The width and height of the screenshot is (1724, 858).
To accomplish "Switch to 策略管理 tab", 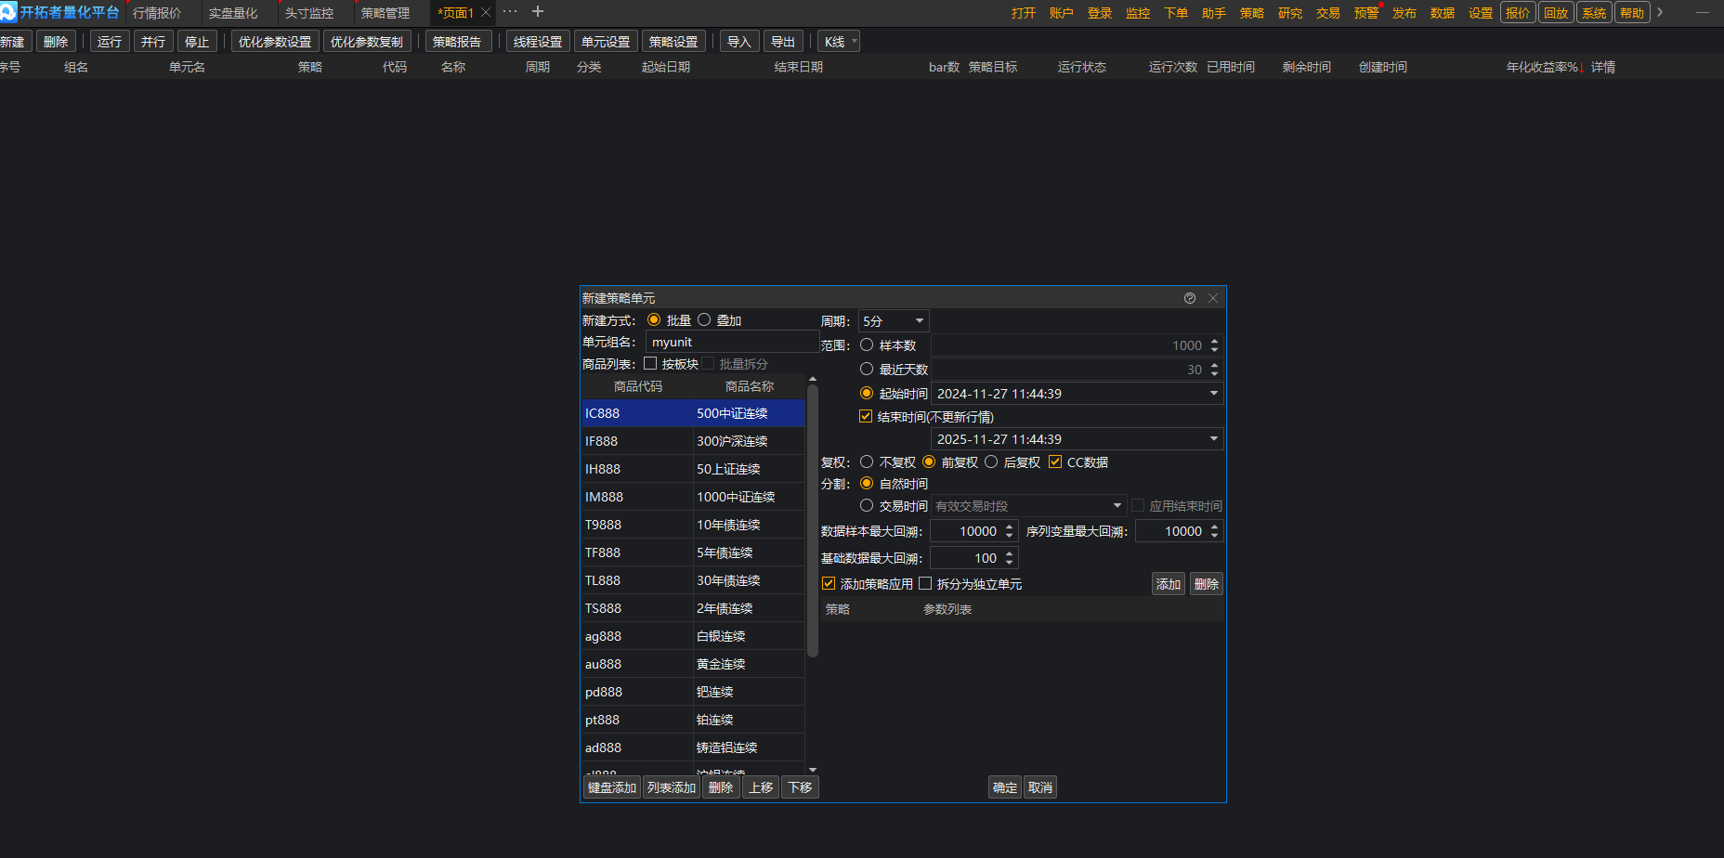I will point(385,13).
